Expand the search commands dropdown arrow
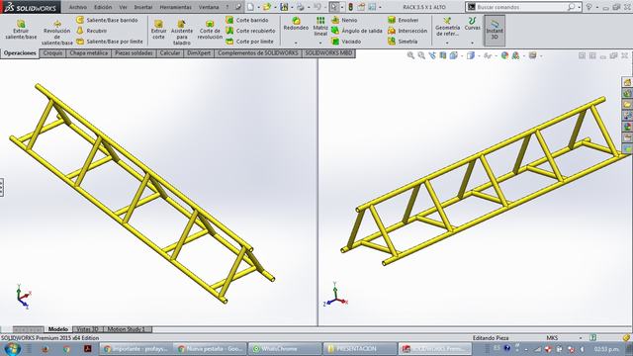Image resolution: width=633 pixels, height=356 pixels. coord(579,7)
